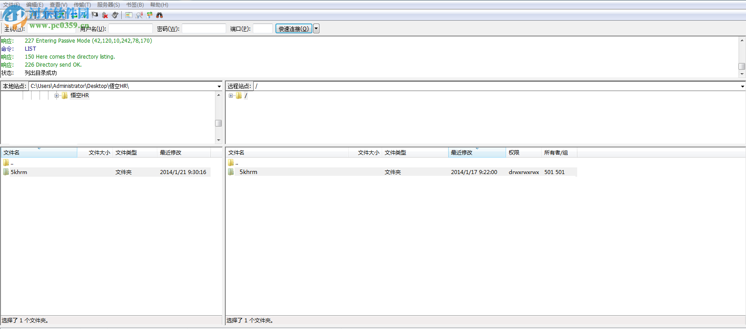Viewport: 746px width, 329px height.
Task: Open quick connect history dropdown arrow
Action: pos(316,28)
